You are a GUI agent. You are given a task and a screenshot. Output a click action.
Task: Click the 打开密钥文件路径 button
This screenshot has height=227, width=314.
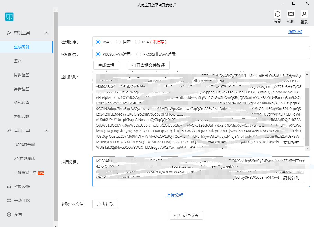(x=149, y=65)
